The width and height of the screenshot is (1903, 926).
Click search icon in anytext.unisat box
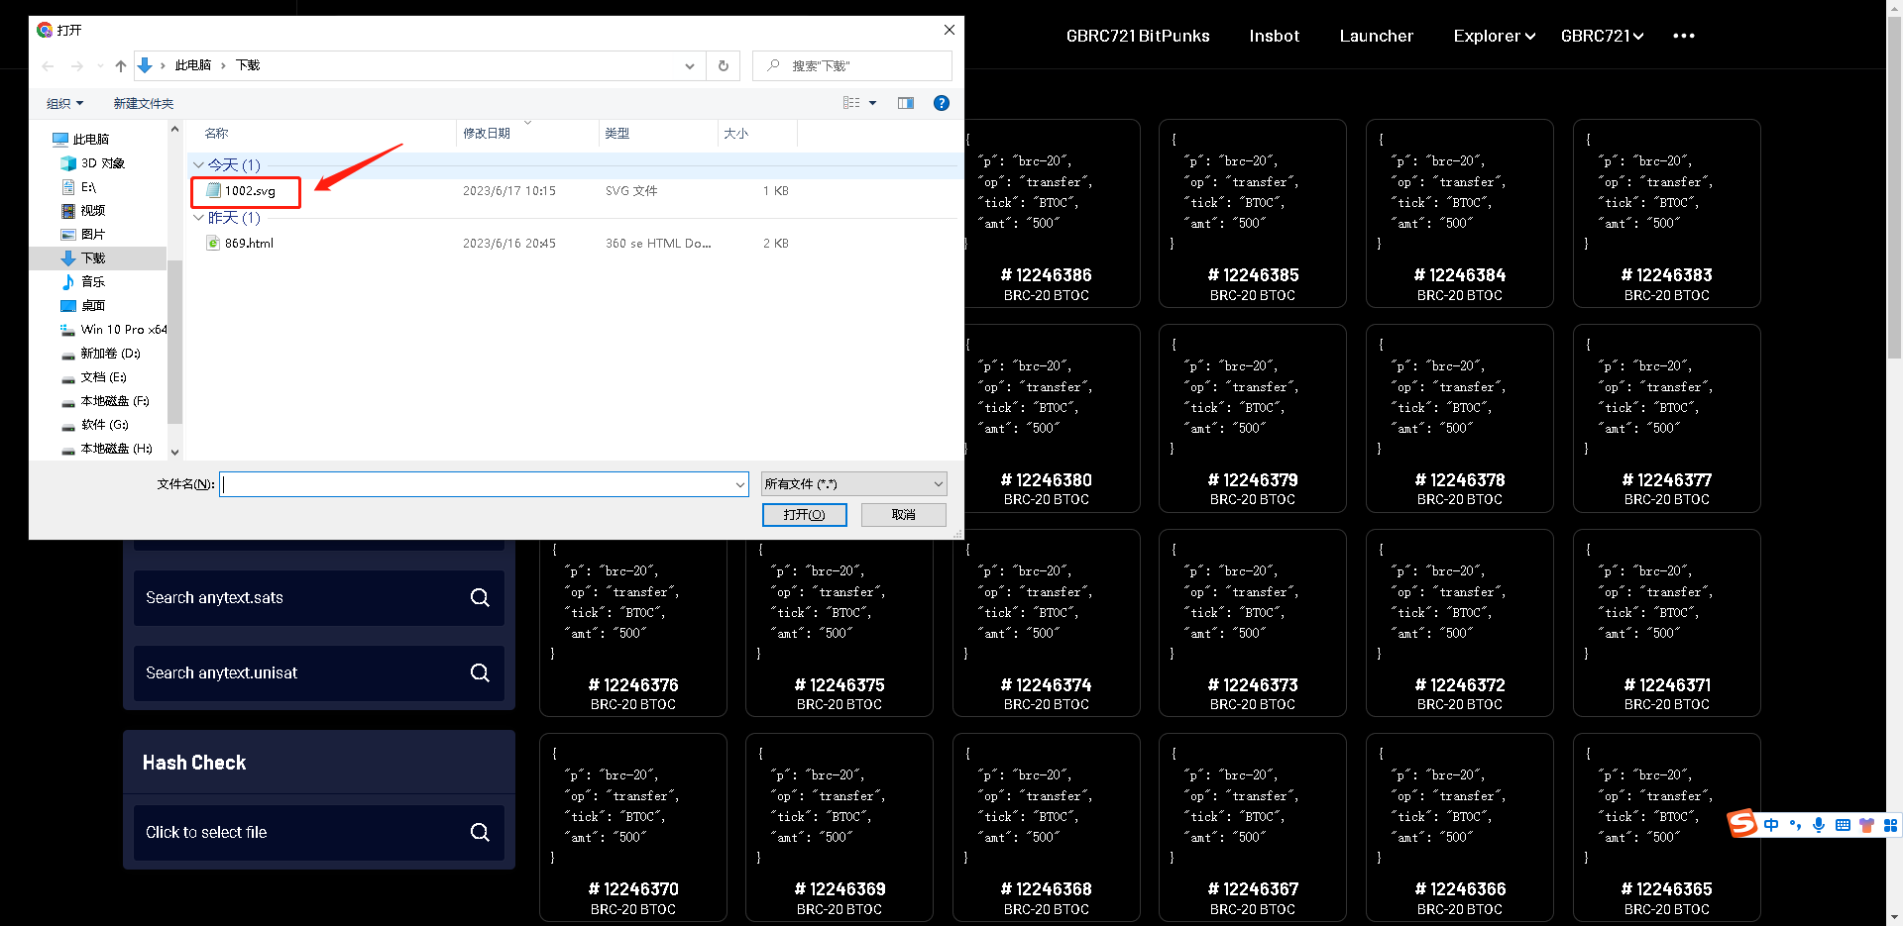coord(480,672)
